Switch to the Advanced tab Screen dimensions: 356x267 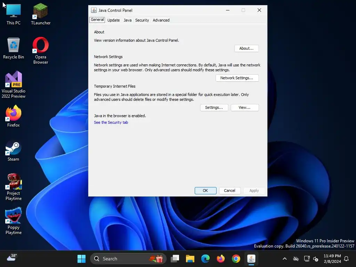pos(161,20)
